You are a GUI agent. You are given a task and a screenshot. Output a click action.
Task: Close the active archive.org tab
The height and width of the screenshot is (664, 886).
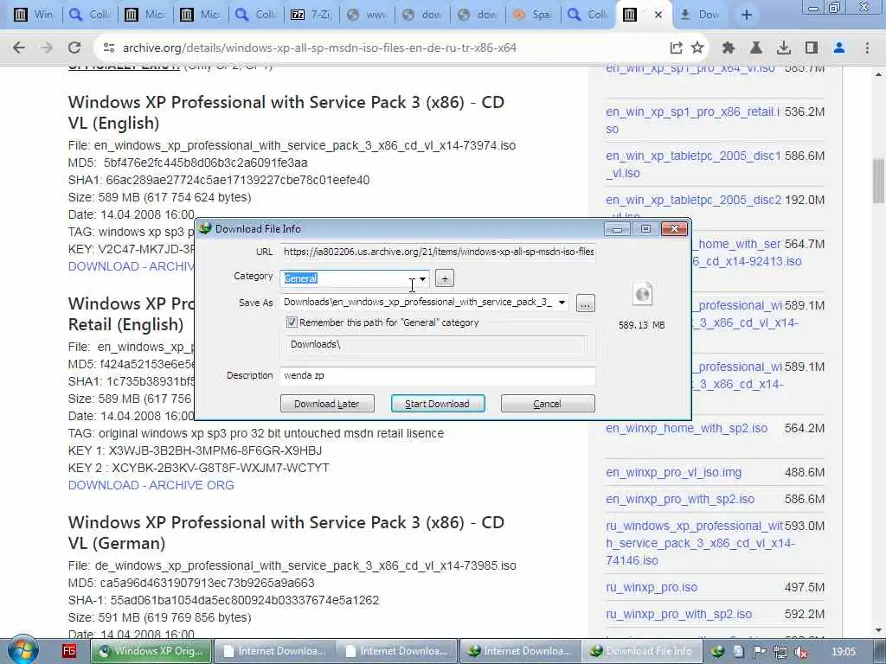658,15
